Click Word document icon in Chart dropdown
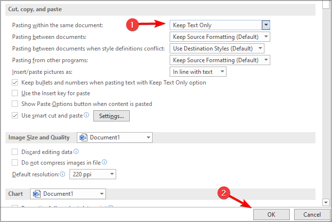332x222 pixels. 35,194
